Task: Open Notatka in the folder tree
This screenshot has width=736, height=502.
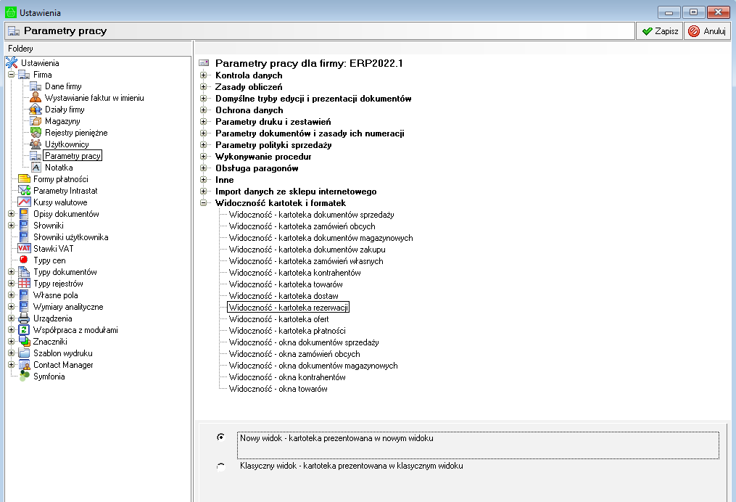Action: pos(59,168)
